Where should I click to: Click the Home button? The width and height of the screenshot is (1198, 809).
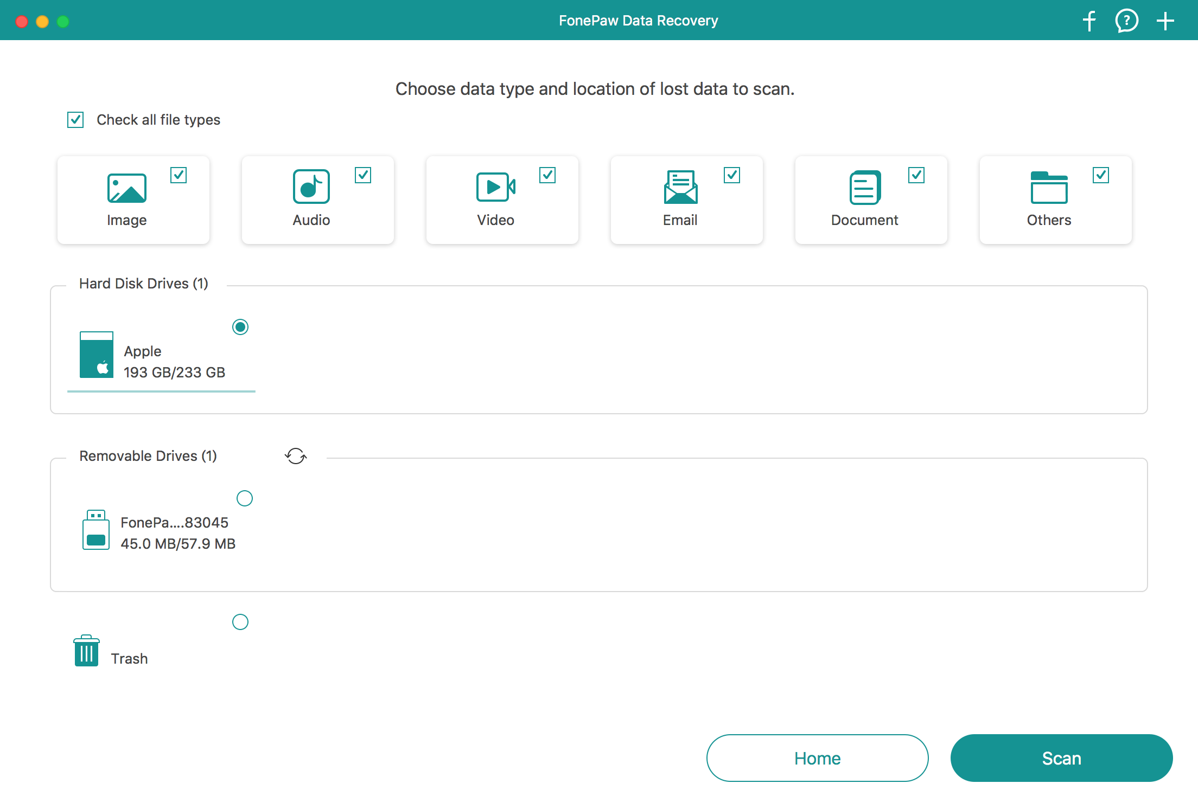click(x=817, y=758)
